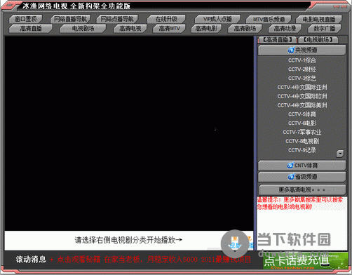Play channel CCTV-2财经
The image size is (352, 275).
[302, 69]
